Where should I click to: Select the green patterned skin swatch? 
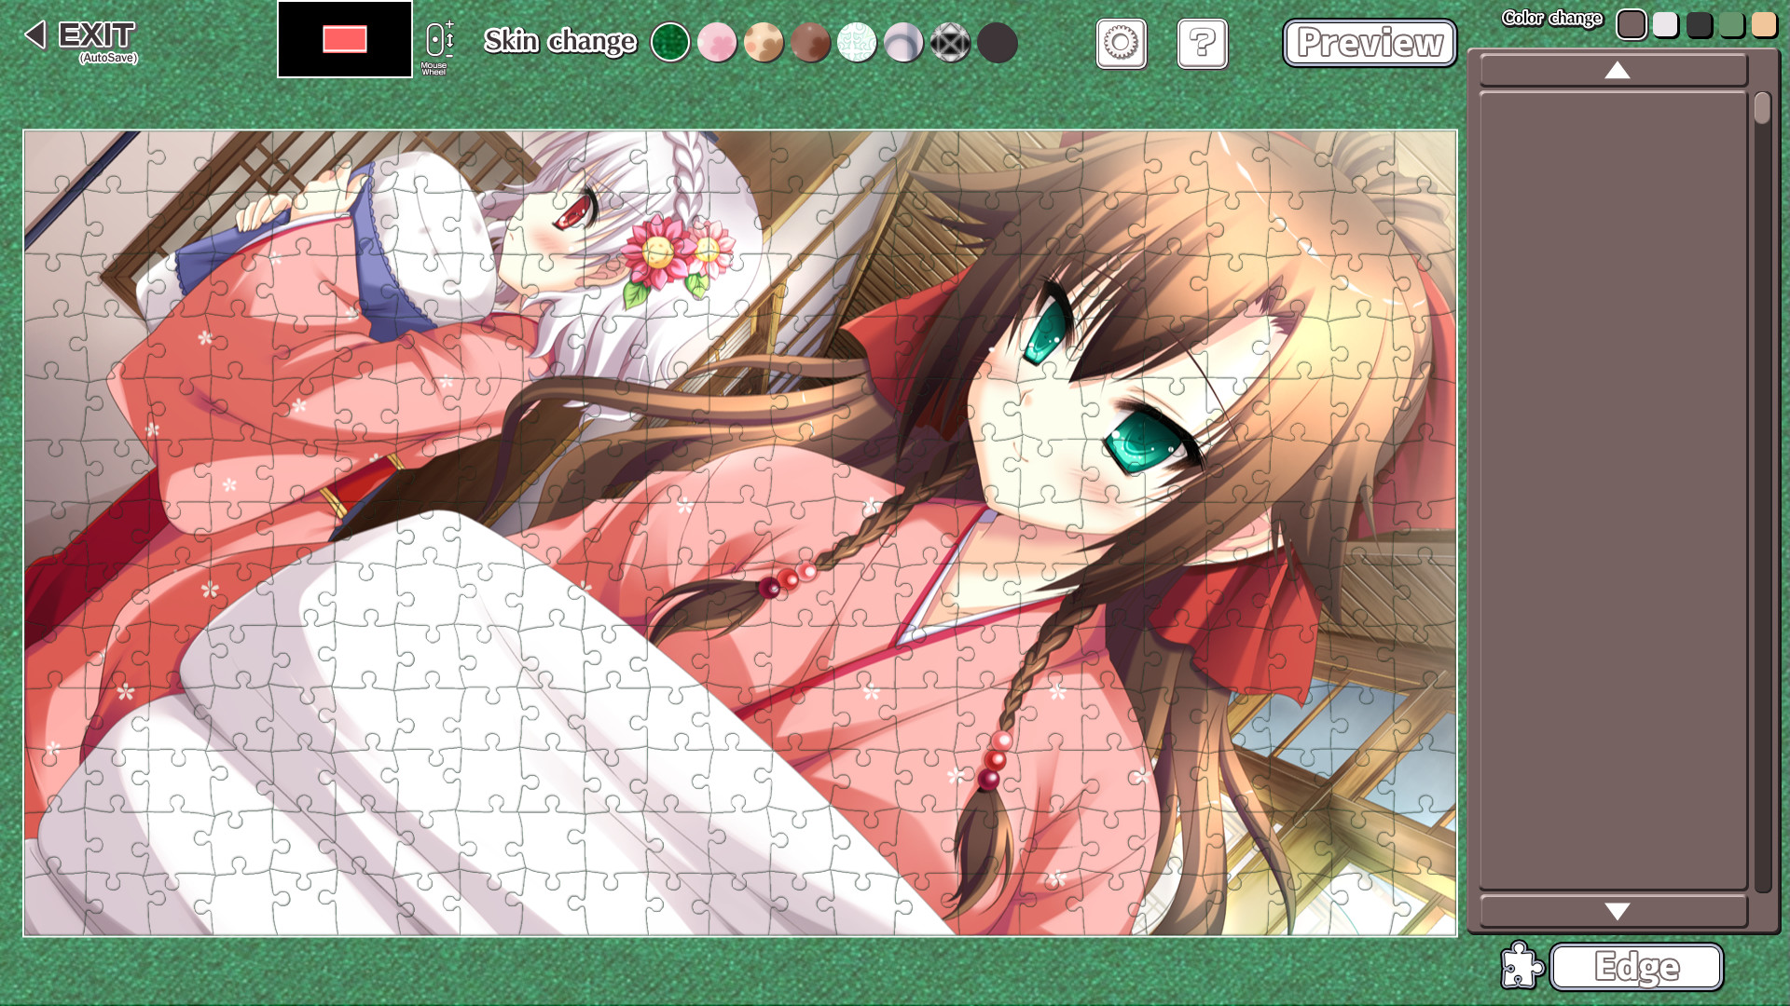(x=671, y=43)
